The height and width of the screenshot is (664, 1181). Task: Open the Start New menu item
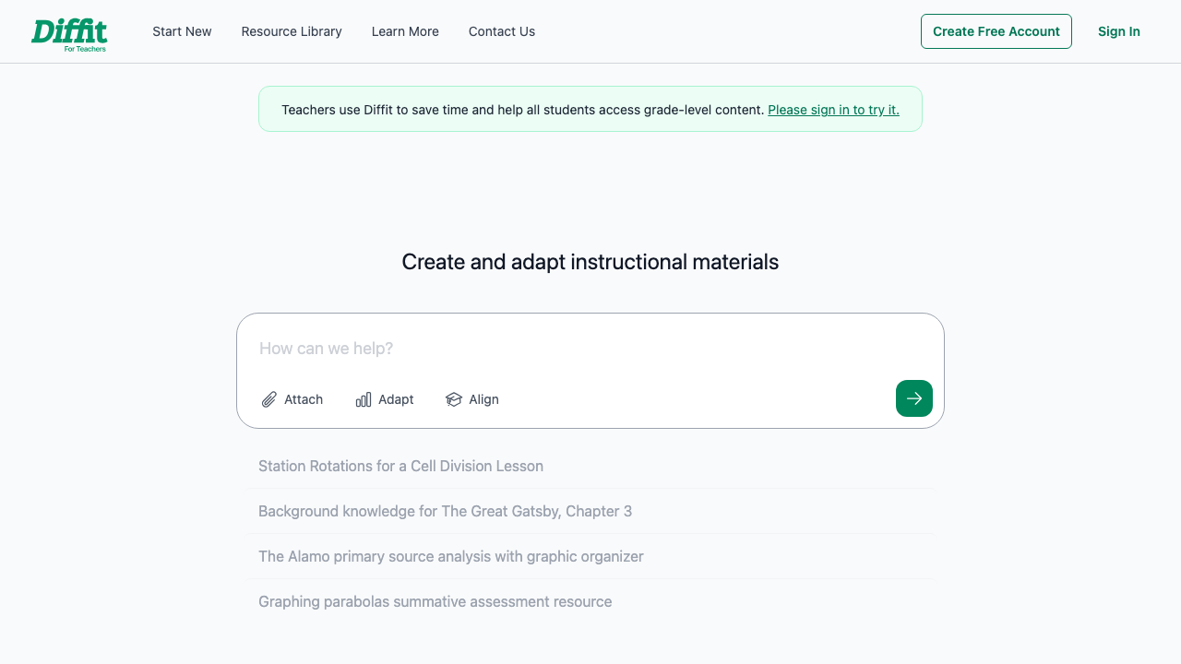(x=182, y=31)
